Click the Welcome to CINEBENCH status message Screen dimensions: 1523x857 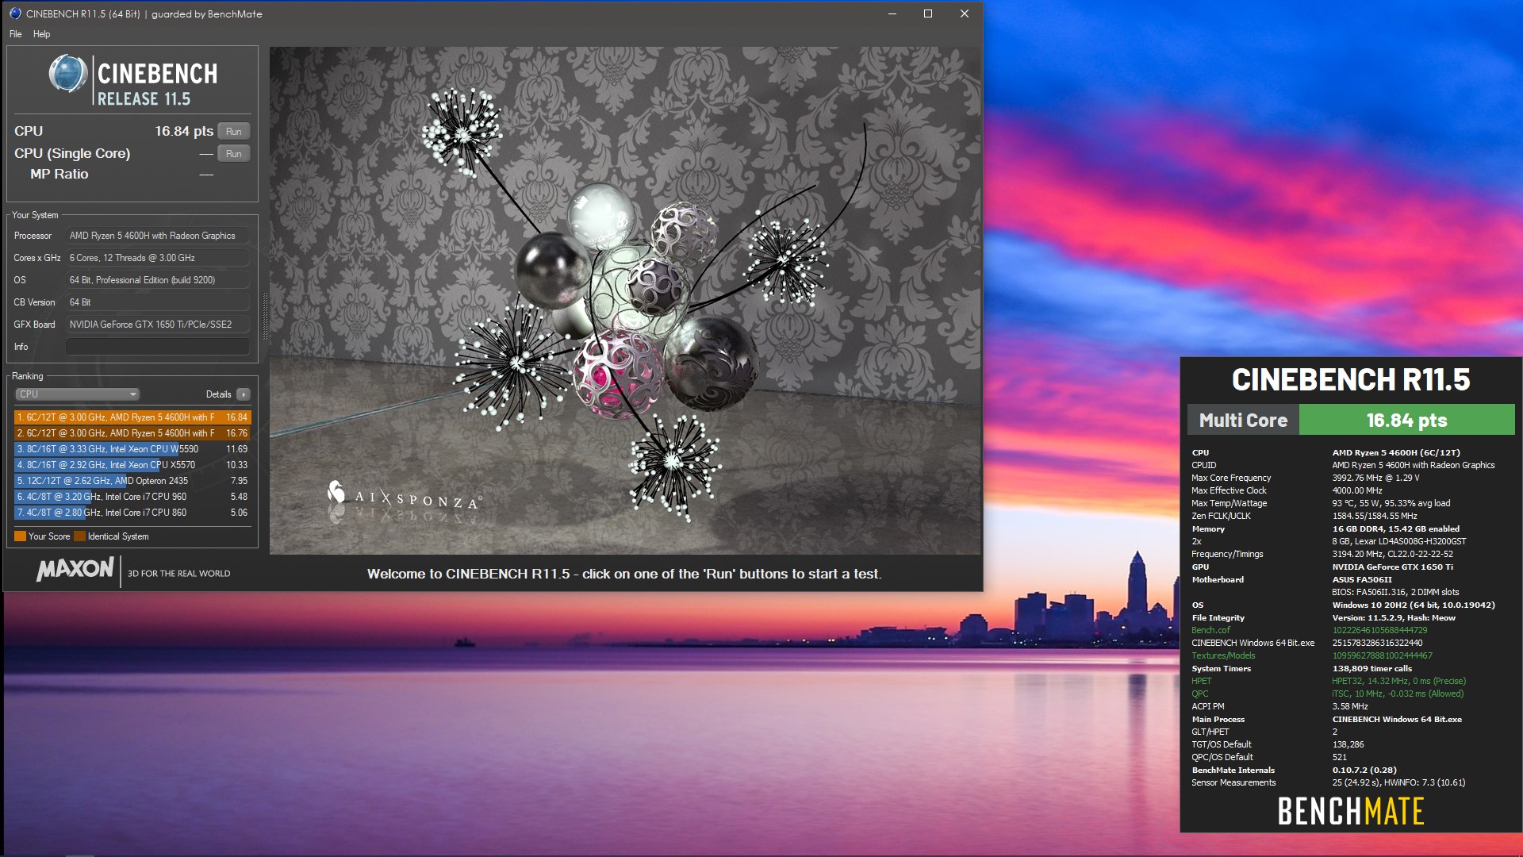click(x=624, y=574)
